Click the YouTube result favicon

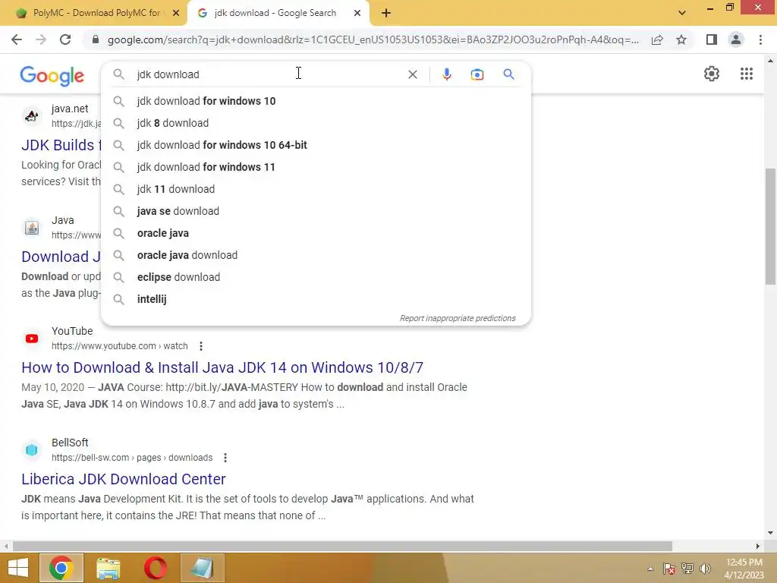(x=32, y=338)
